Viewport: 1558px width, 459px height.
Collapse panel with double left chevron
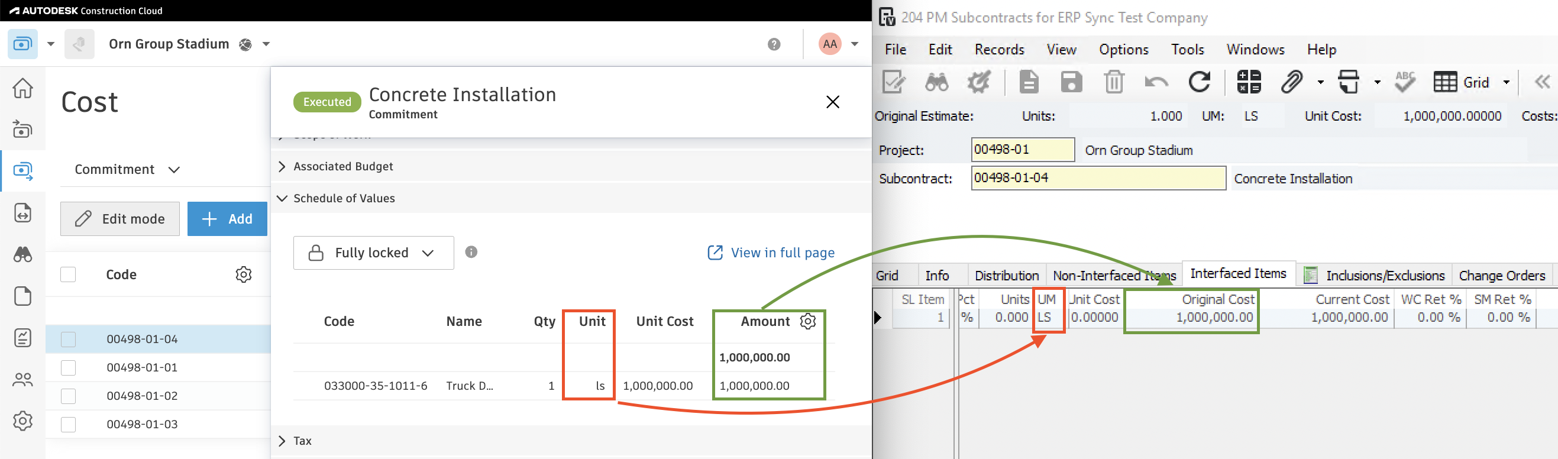(x=1541, y=82)
